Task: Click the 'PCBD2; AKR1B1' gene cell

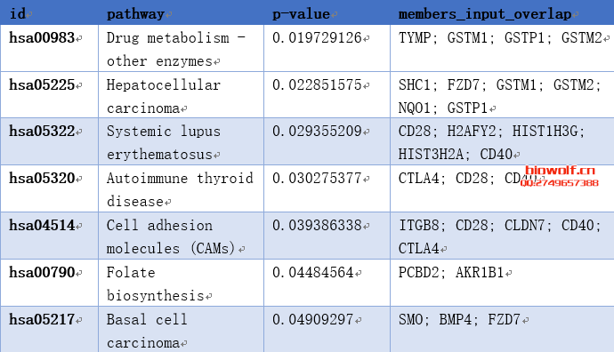Action: [x=502, y=283]
